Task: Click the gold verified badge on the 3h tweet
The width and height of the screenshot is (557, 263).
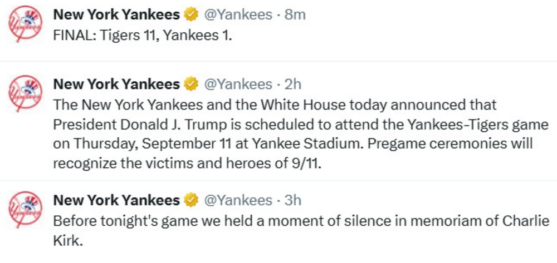Action: [x=192, y=200]
